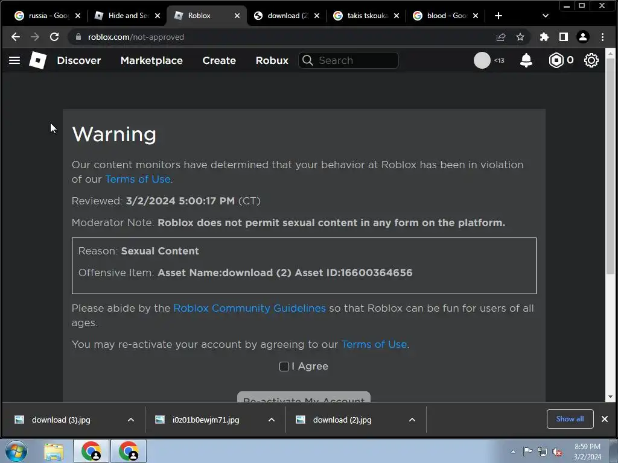Open File Explorer from the taskbar

pos(54,452)
